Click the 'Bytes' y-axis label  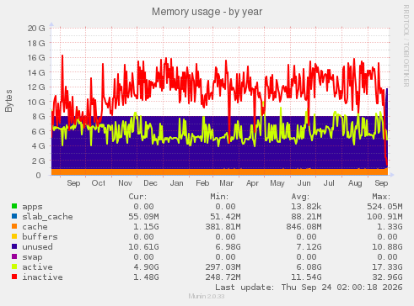(x=8, y=101)
